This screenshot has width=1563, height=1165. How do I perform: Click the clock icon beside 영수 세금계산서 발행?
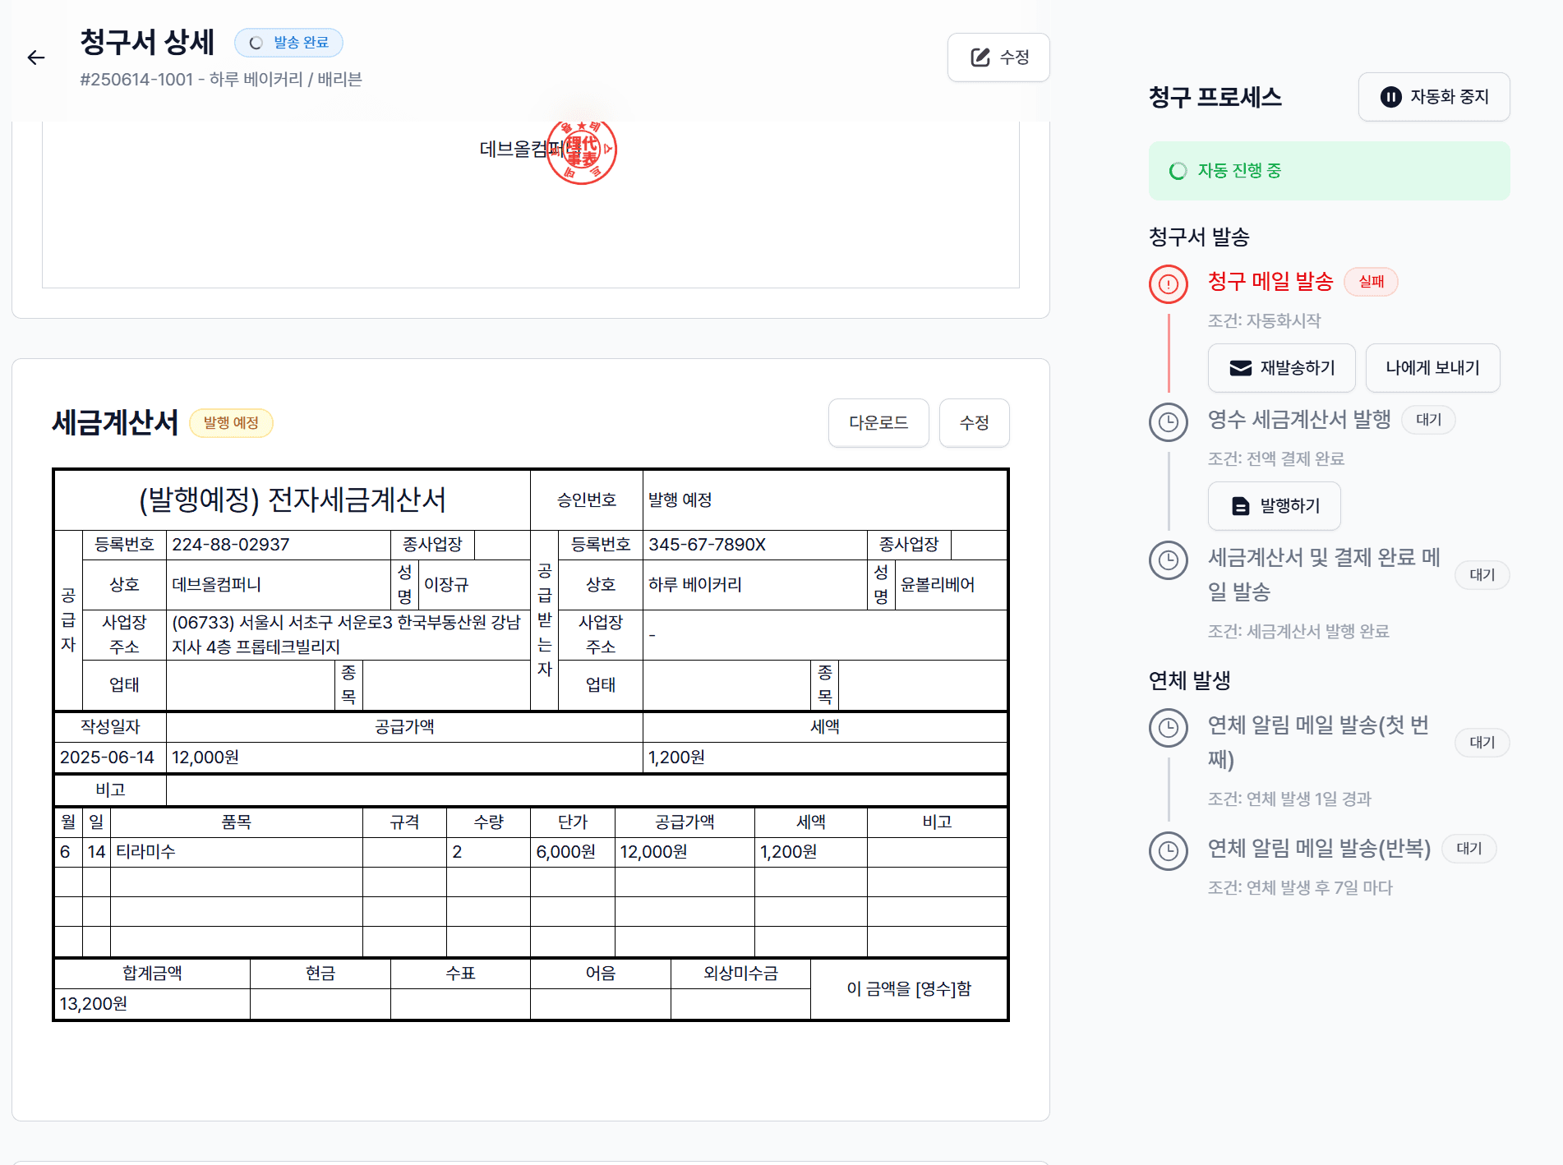pyautogui.click(x=1168, y=422)
